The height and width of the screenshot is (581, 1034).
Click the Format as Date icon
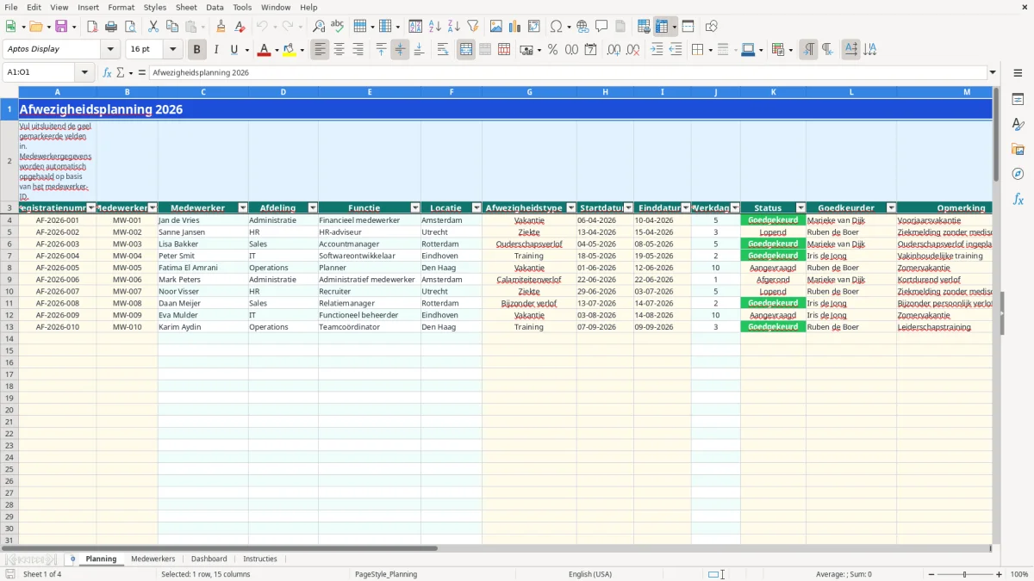click(590, 50)
